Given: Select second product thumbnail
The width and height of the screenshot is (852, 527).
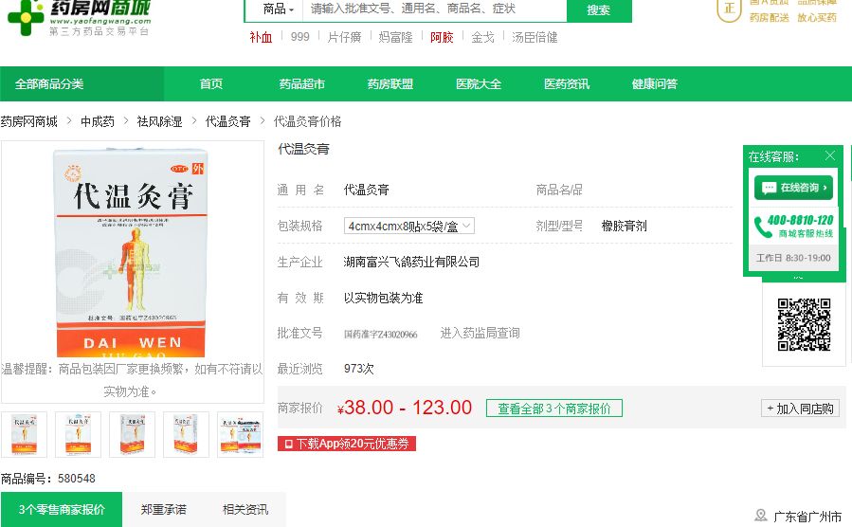Looking at the screenshot, I should click(x=79, y=435).
